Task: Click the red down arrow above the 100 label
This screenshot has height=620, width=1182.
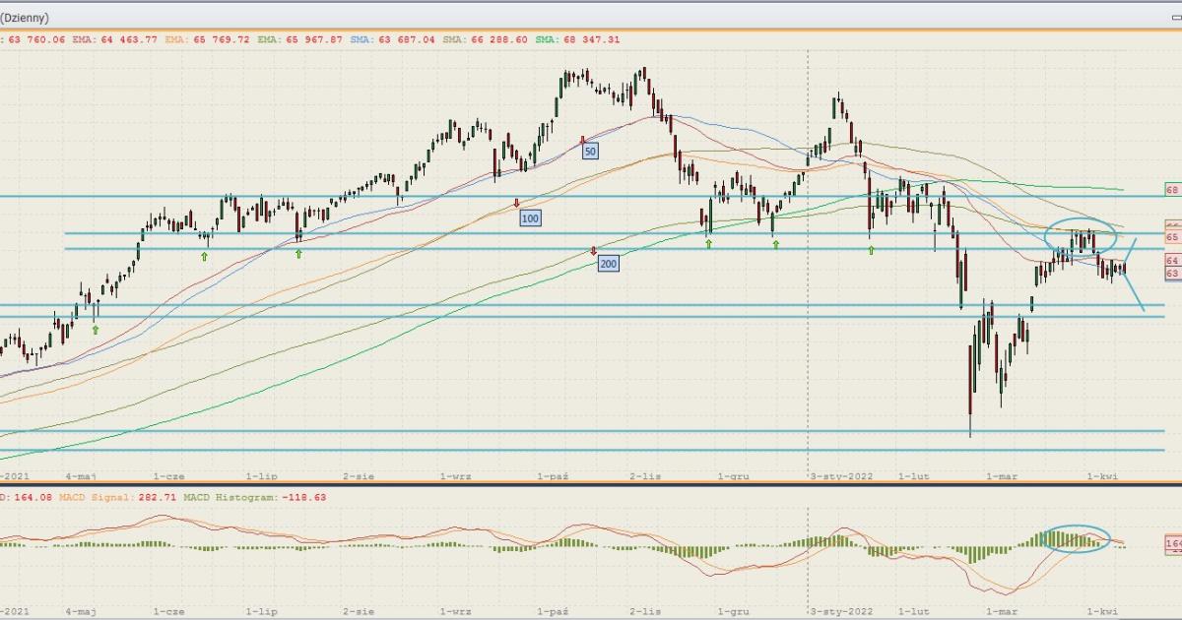Action: pos(517,203)
